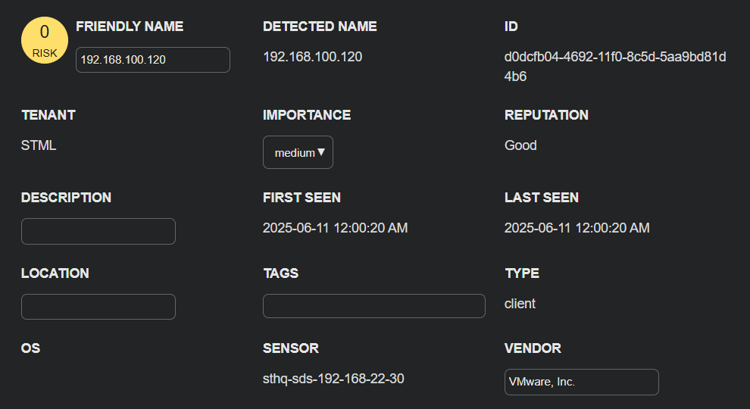The width and height of the screenshot is (750, 409).
Task: Click the device ID value d0dcfb04
Action: [x=614, y=66]
